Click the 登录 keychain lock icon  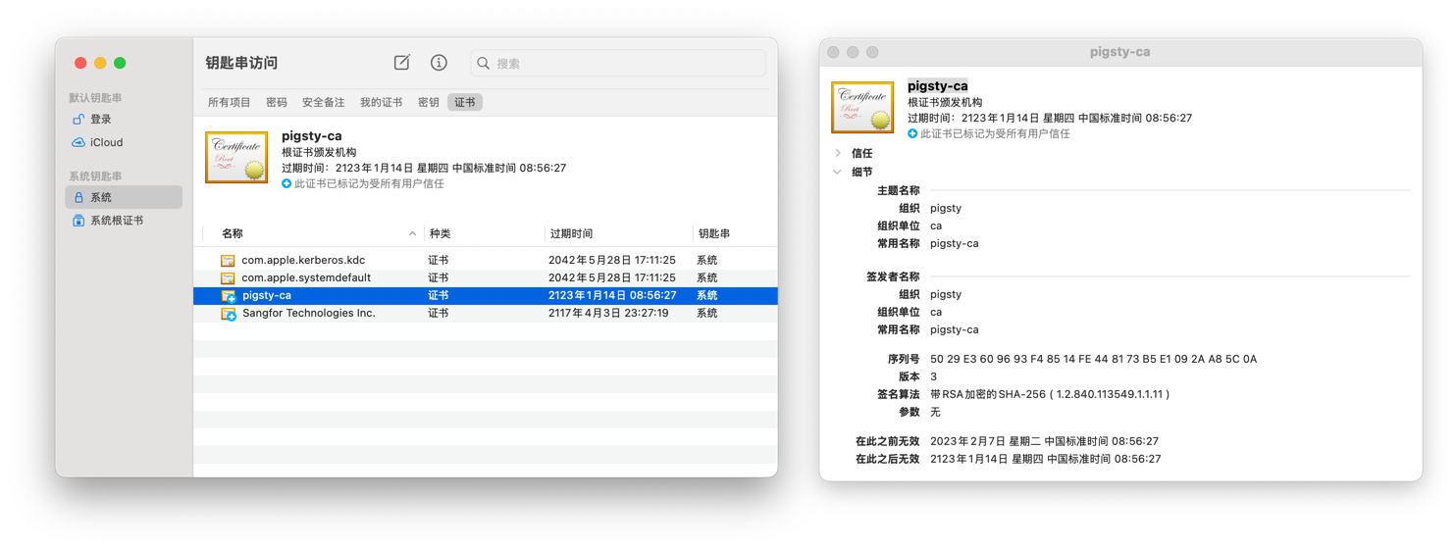coord(78,120)
